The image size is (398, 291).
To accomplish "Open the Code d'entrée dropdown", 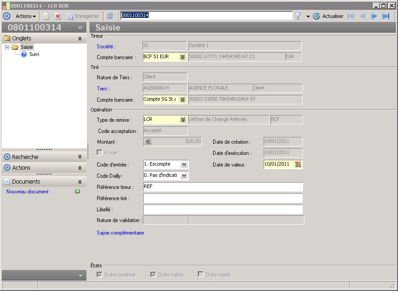I will click(x=184, y=165).
